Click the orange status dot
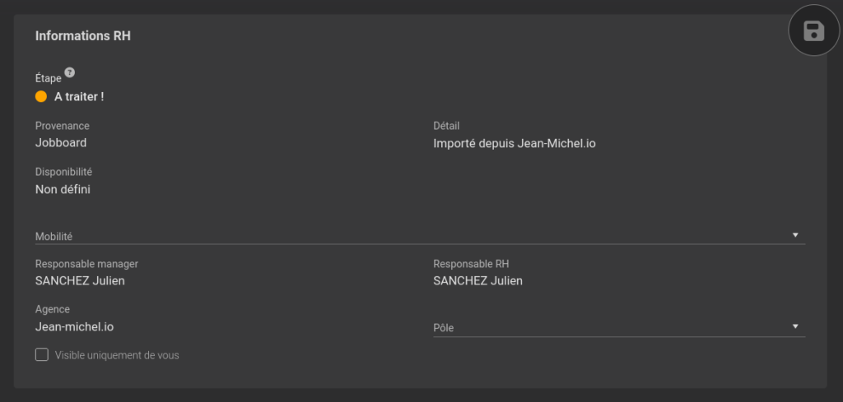Screen dimensions: 843x402 click(41, 97)
